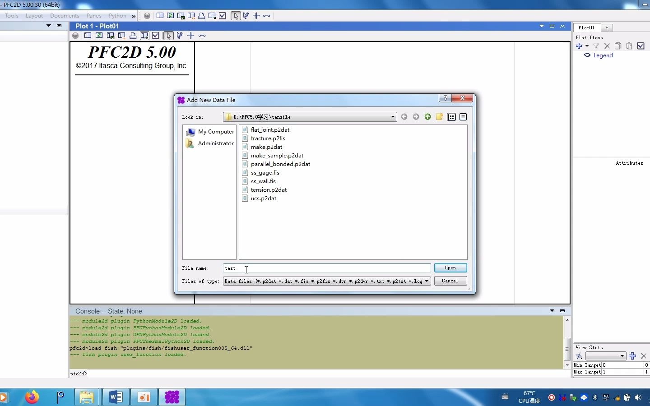Image resolution: width=650 pixels, height=406 pixels.
Task: Click the plus-cross tool in Plot 1 toolbar
Action: 190,36
